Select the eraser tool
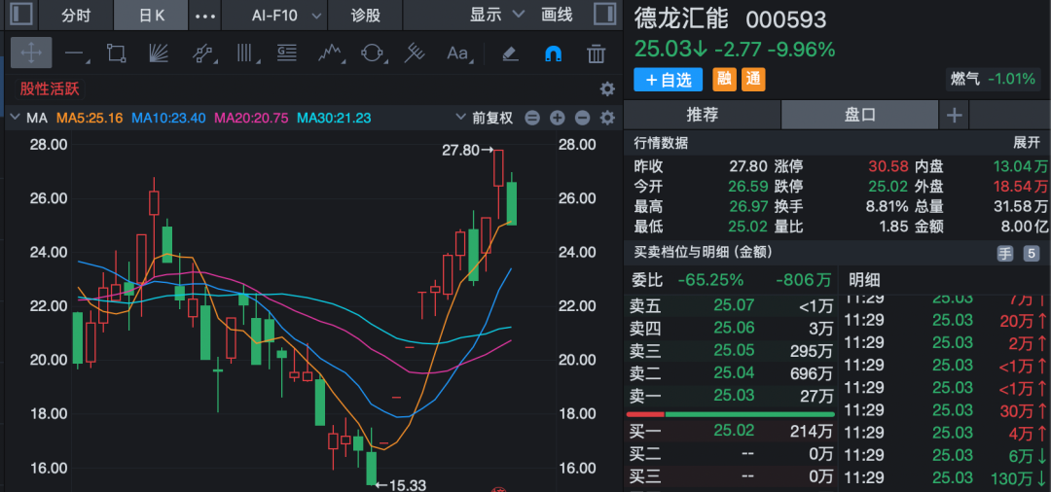 click(510, 53)
